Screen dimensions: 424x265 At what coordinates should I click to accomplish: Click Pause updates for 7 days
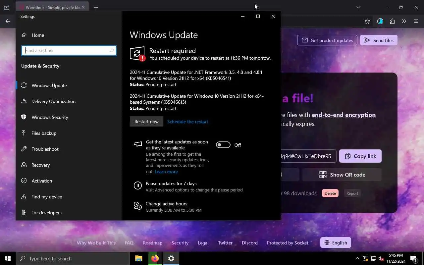click(171, 184)
